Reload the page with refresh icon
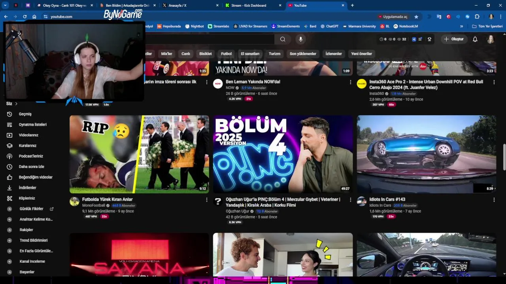The height and width of the screenshot is (284, 506). [x=25, y=17]
